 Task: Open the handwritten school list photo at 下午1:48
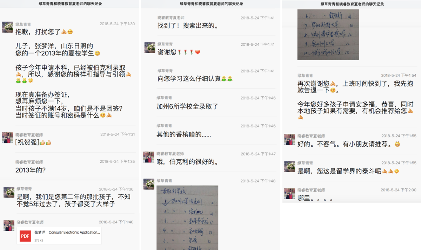click(187, 218)
